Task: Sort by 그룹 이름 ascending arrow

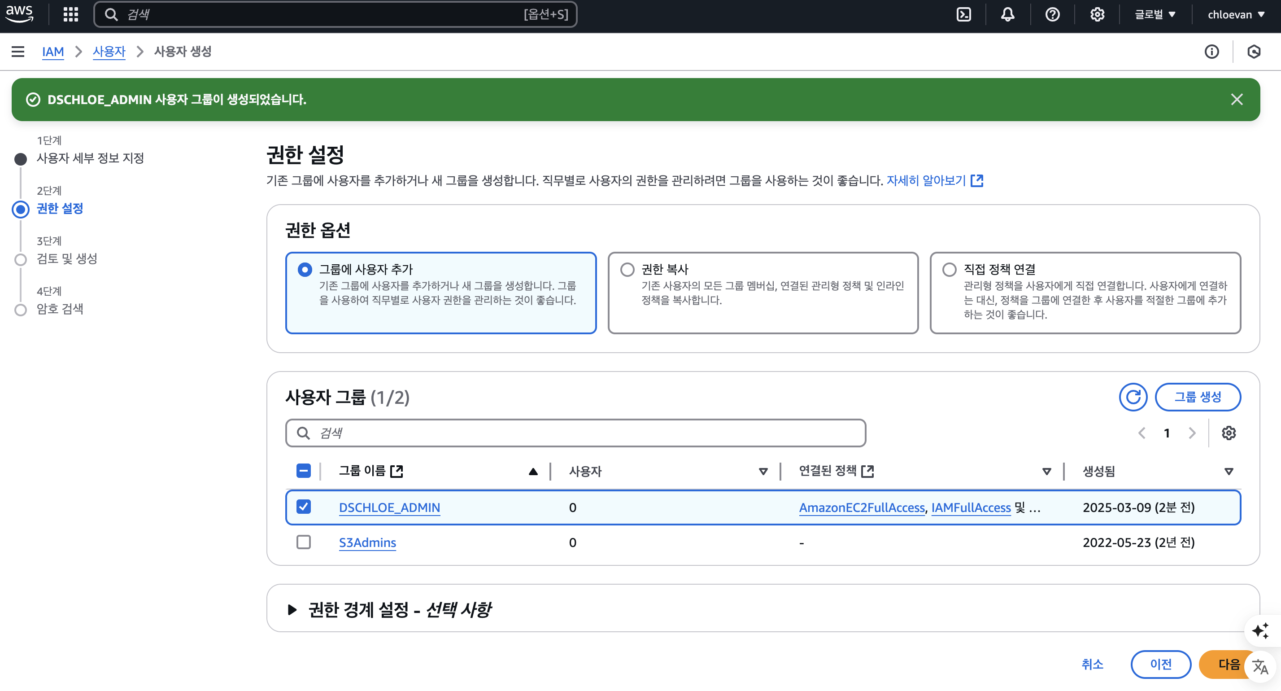Action: pyautogui.click(x=533, y=471)
